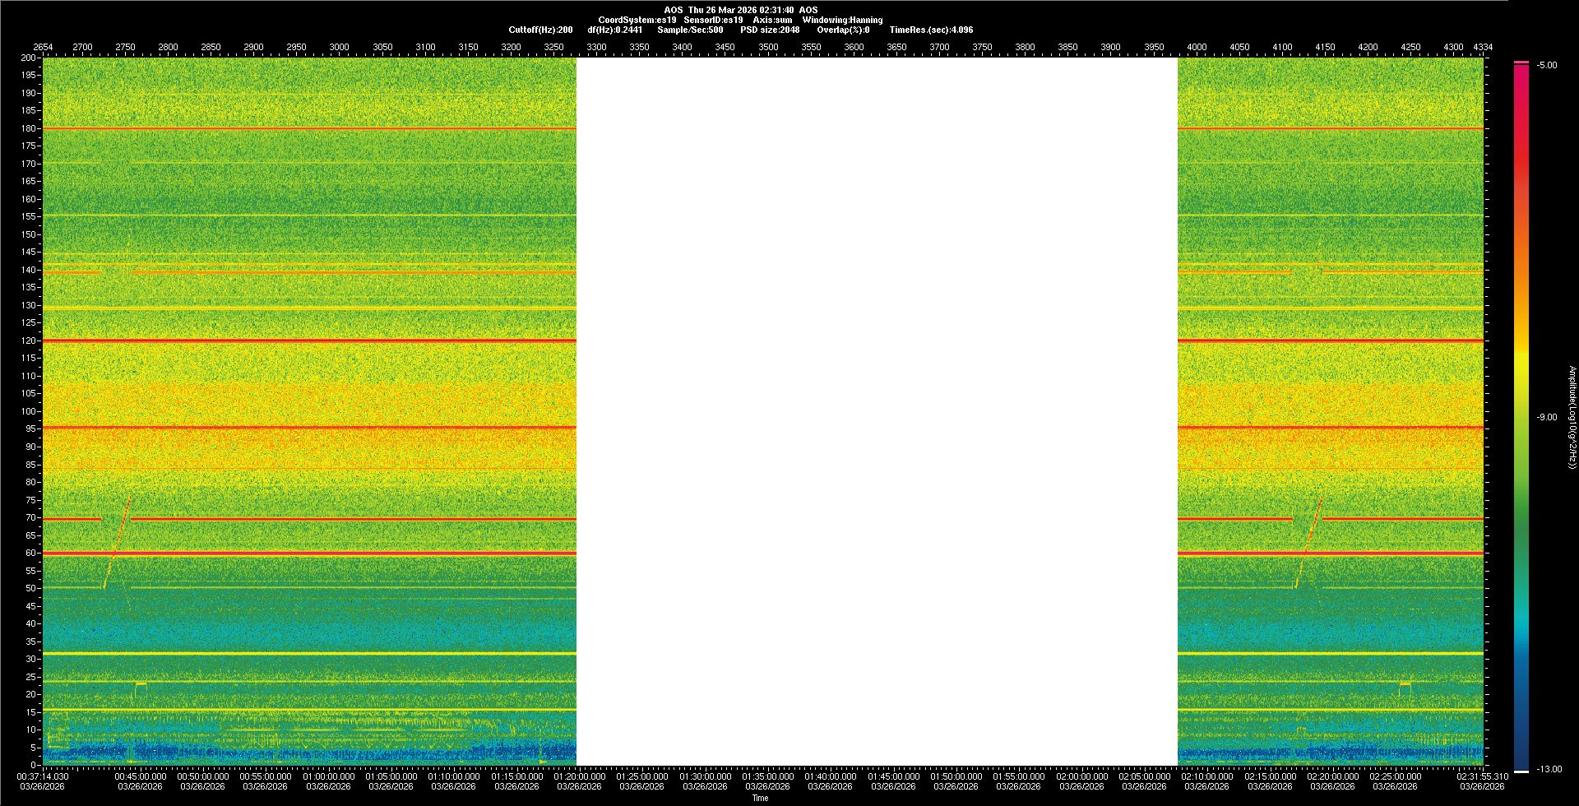Click the 200 Hz frequency axis label
1579x806 pixels.
click(28, 58)
